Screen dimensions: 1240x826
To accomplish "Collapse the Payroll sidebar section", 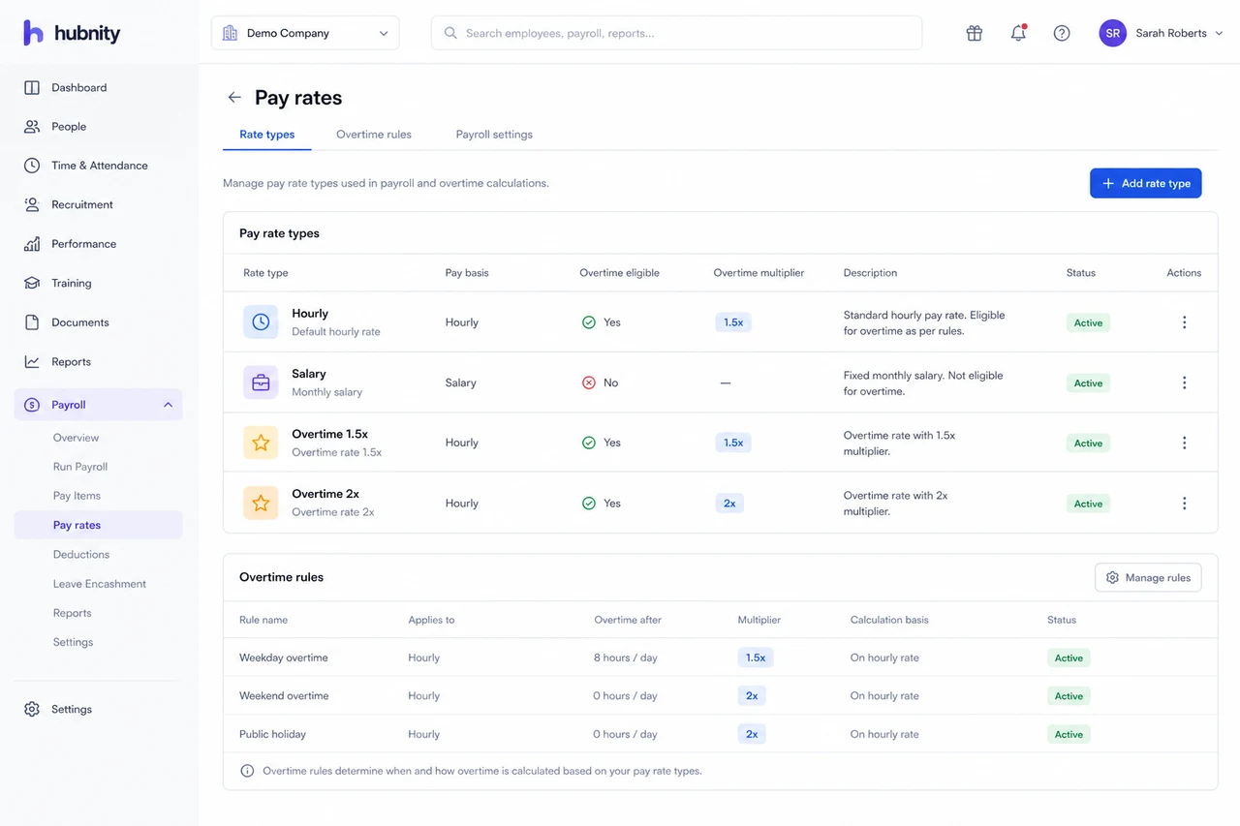I will point(168,405).
